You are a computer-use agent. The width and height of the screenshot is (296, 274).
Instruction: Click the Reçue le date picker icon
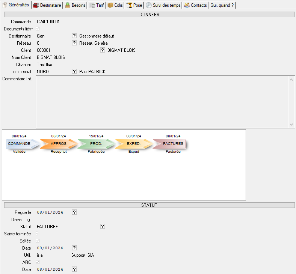(74, 212)
